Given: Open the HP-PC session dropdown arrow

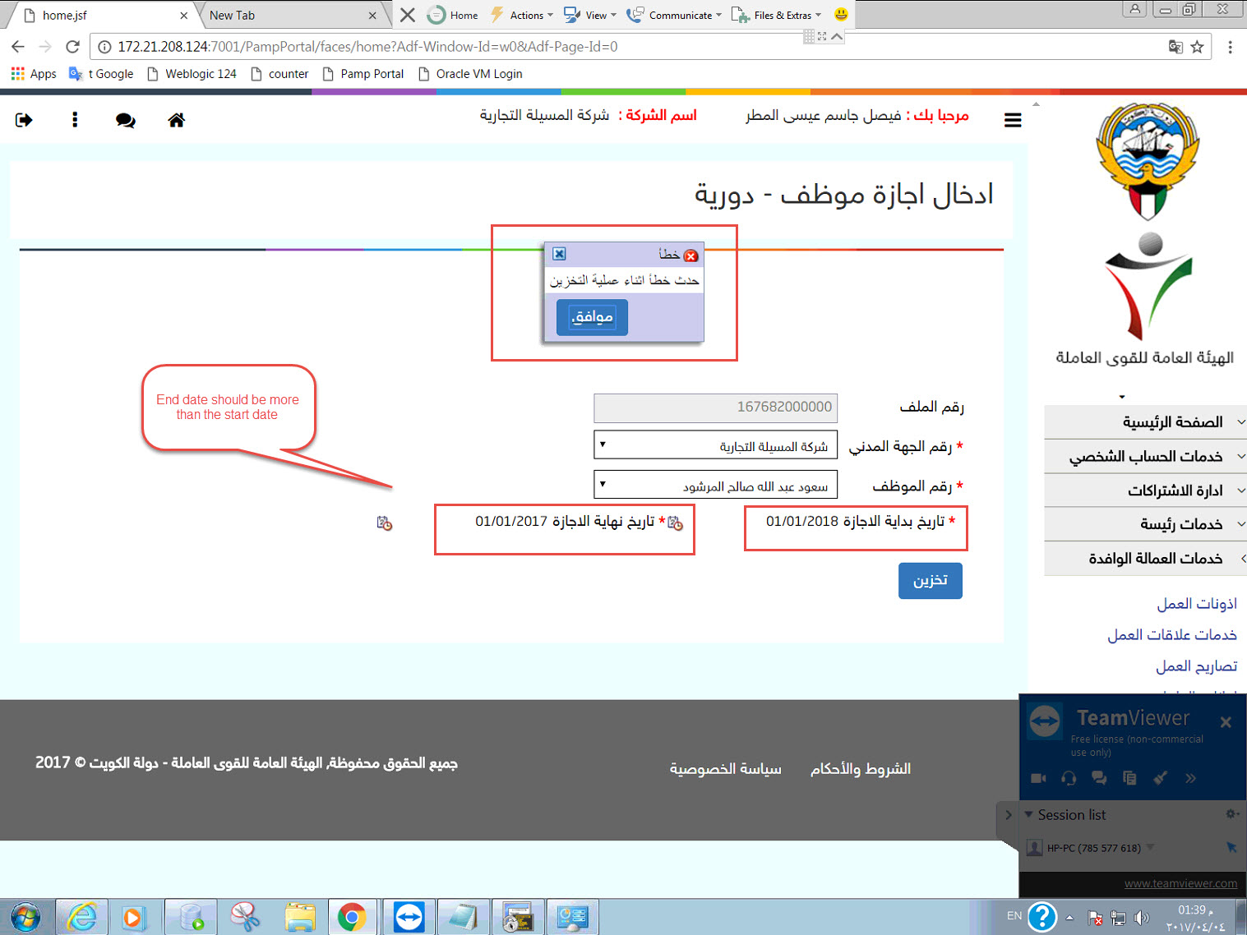Looking at the screenshot, I should click(1150, 847).
